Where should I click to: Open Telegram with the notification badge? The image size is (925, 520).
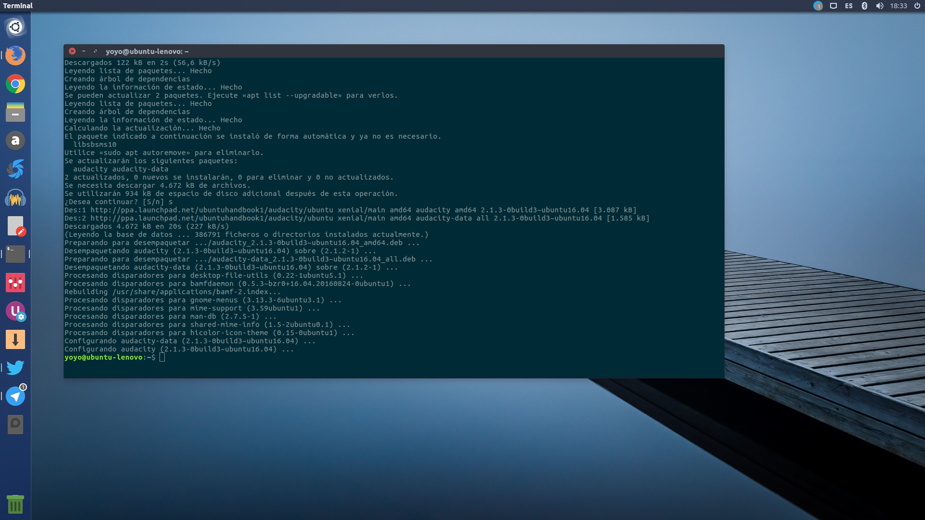click(15, 396)
